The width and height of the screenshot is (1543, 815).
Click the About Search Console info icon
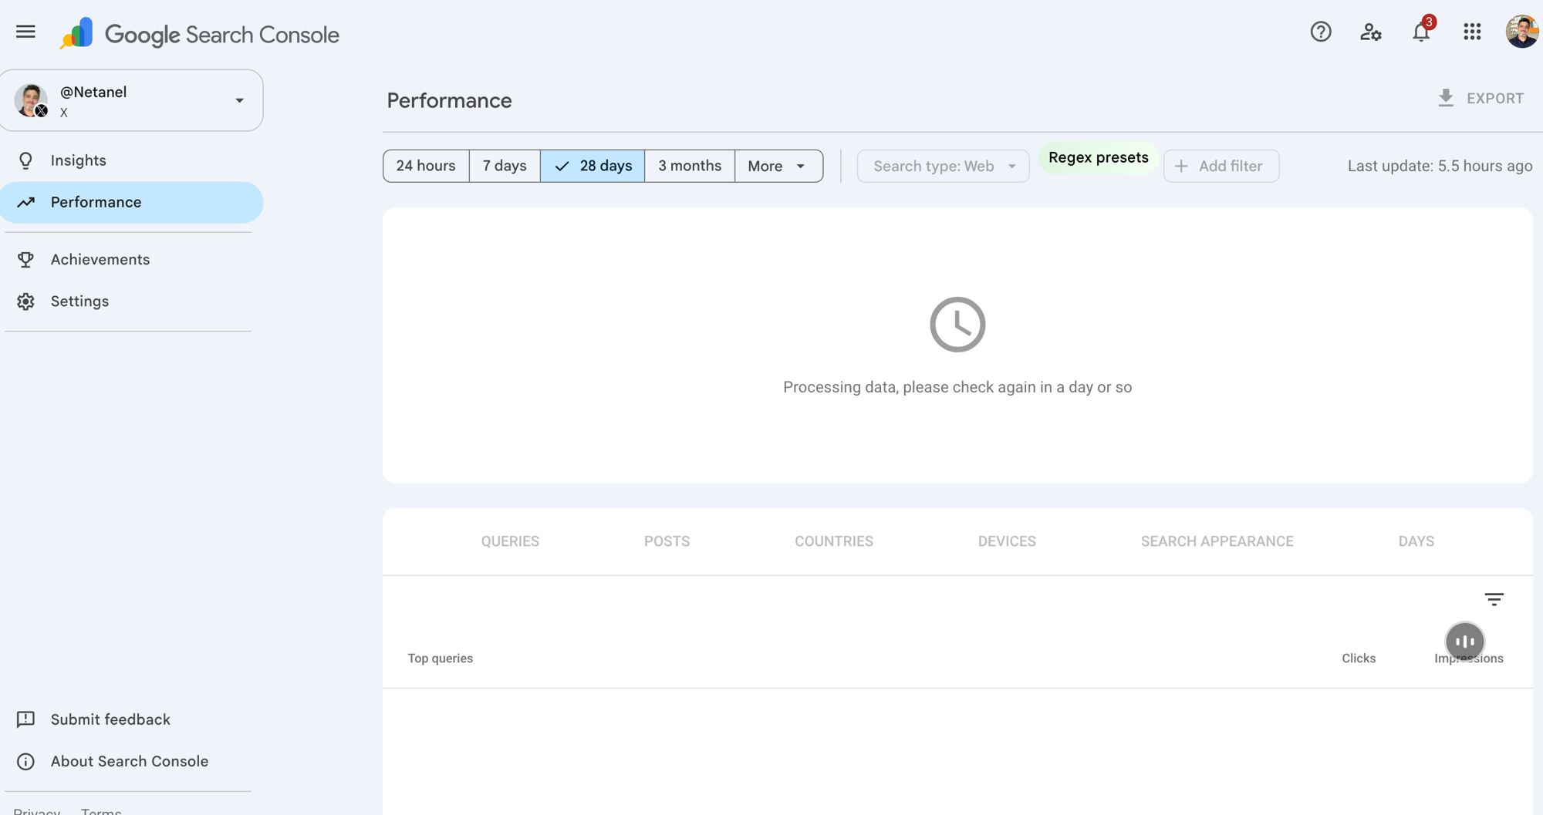[25, 762]
